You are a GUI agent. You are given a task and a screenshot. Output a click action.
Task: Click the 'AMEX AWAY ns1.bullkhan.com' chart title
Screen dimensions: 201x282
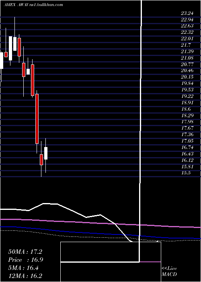[x=33, y=5]
